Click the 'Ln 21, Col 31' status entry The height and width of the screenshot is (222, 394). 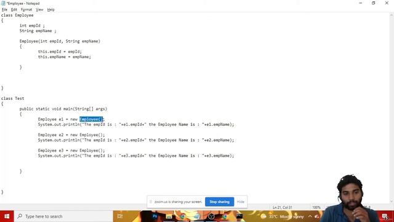[x=283, y=207]
